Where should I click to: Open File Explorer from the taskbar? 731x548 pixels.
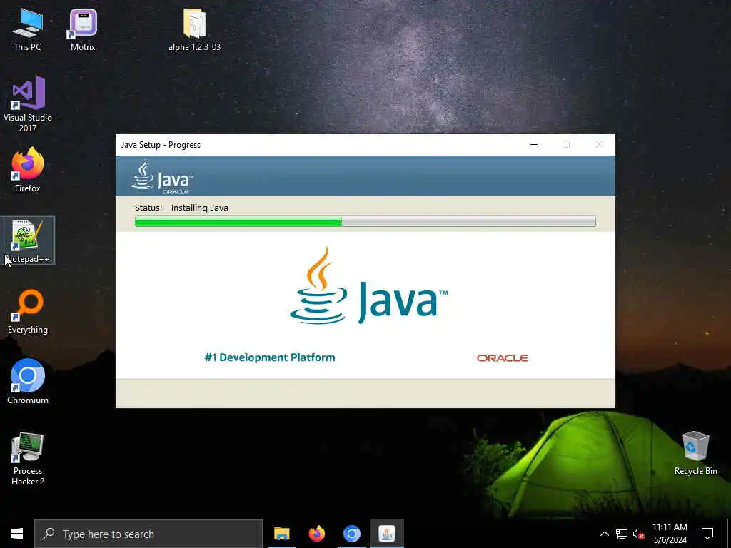click(281, 534)
